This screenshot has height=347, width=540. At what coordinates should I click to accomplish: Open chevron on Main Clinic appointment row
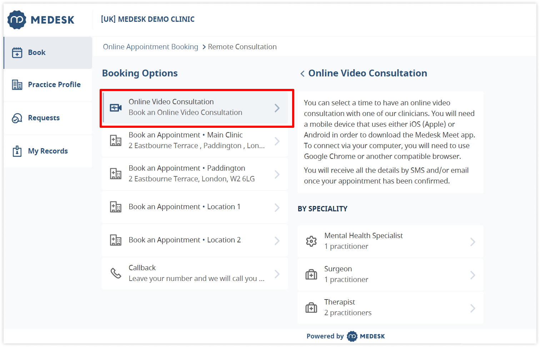(277, 141)
